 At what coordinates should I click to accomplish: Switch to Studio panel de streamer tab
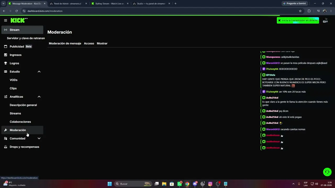(151, 4)
